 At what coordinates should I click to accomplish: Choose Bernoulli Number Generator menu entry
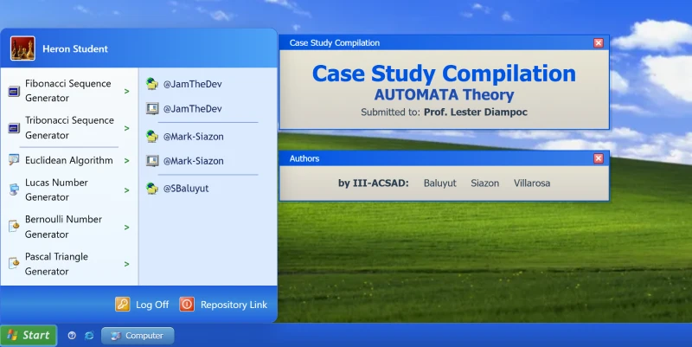click(x=69, y=227)
